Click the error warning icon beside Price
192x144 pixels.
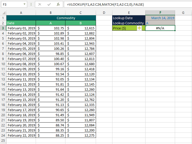coord(139,28)
